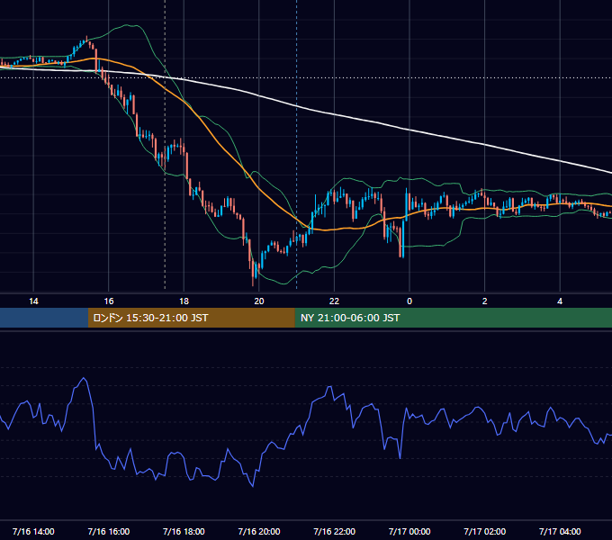Click the NY 21:00-06:00 JST session band
Screen dimensions: 612x540
click(453, 318)
